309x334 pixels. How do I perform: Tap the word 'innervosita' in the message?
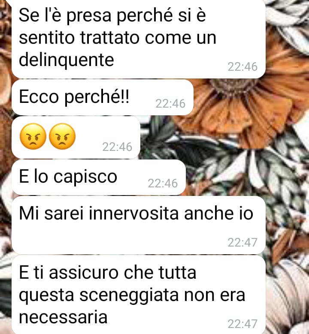point(133,213)
